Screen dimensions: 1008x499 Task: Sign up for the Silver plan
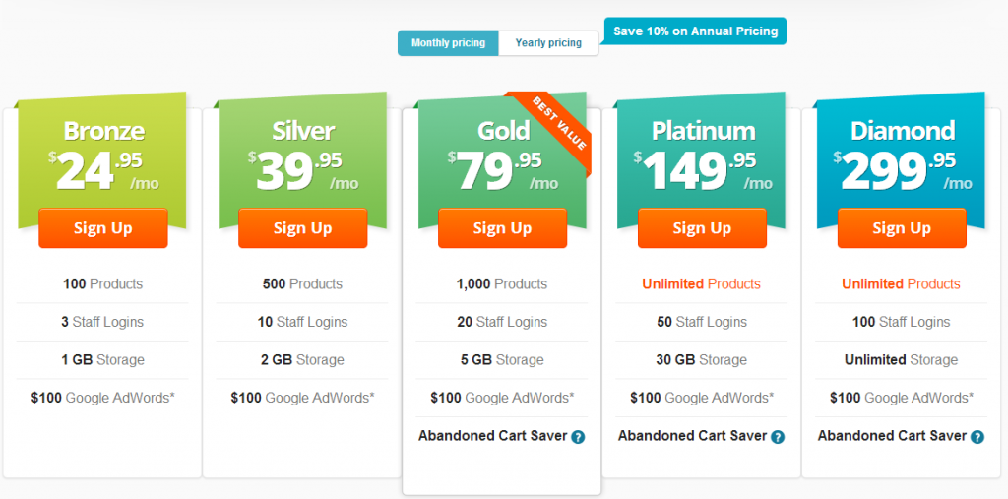tap(303, 228)
